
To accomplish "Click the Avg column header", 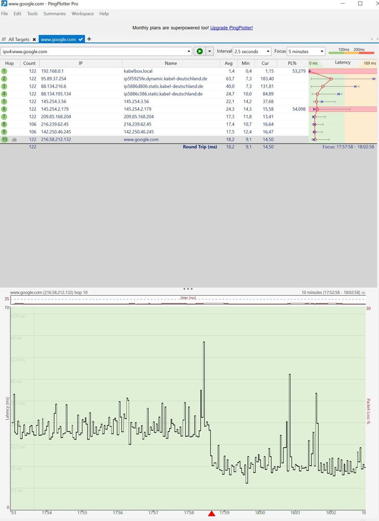I will point(228,63).
